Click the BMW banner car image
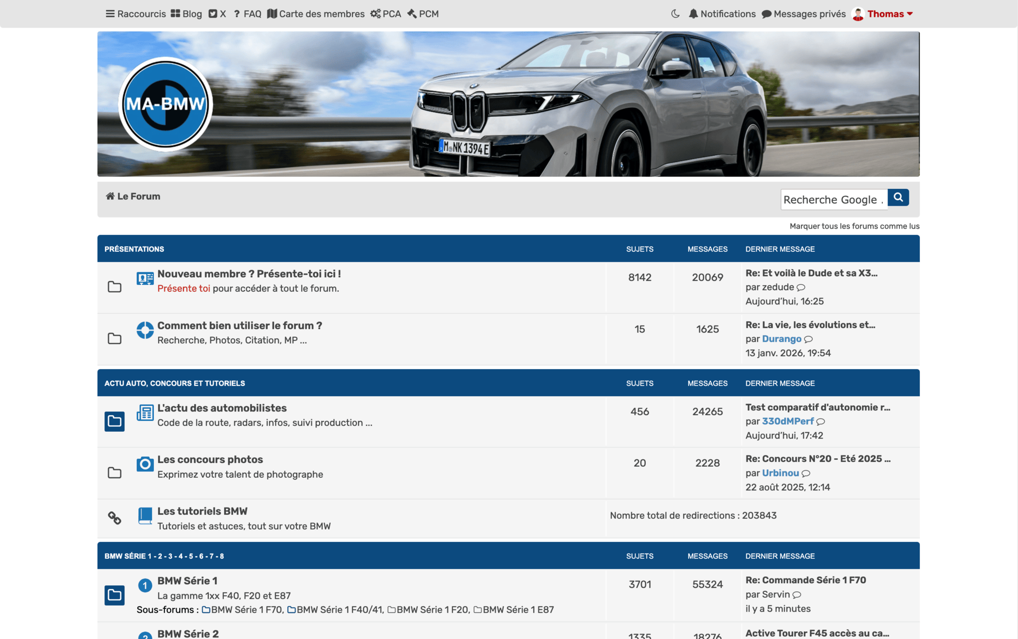This screenshot has width=1018, height=639. tap(508, 104)
